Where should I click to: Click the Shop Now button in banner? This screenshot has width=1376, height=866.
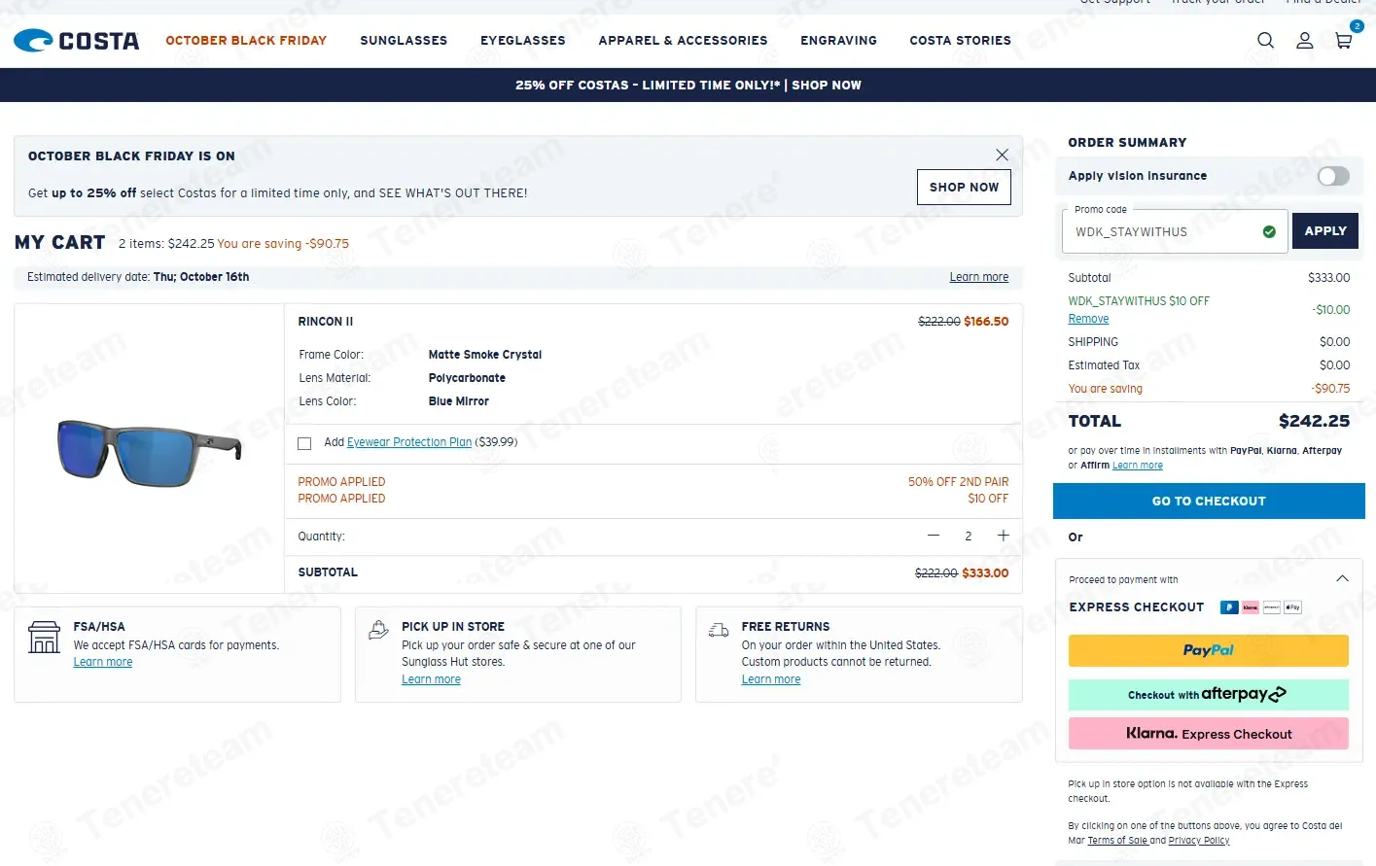964,188
